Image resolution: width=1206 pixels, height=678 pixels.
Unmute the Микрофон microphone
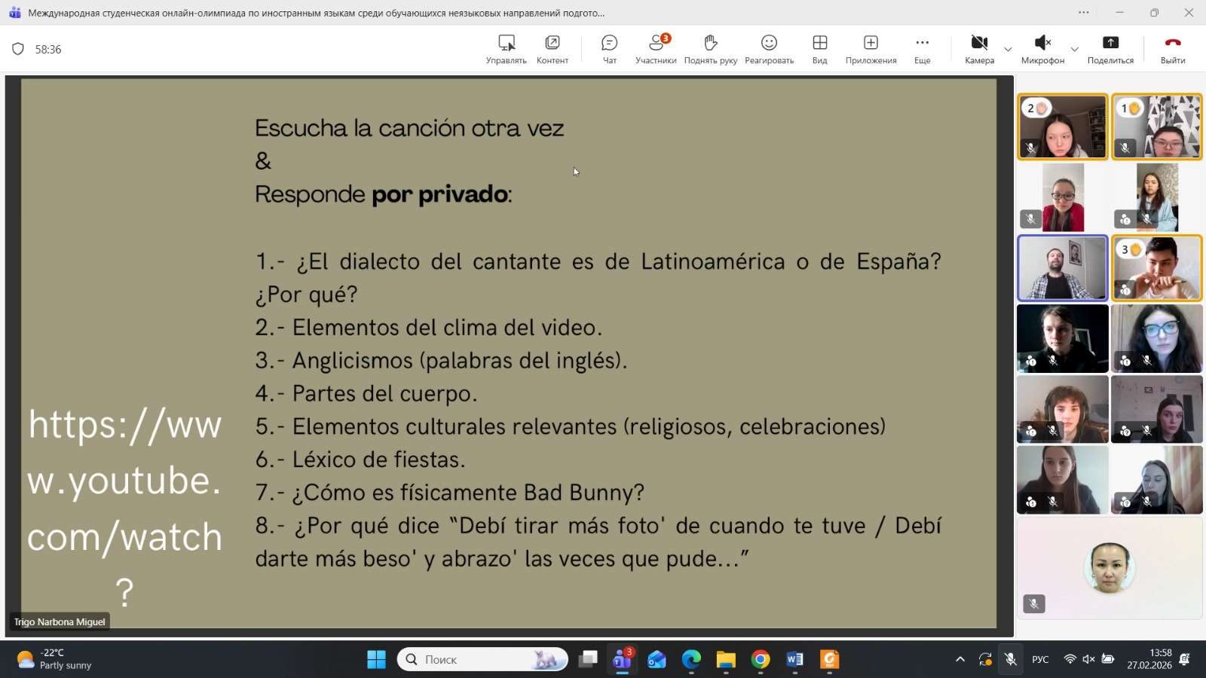point(1042,49)
